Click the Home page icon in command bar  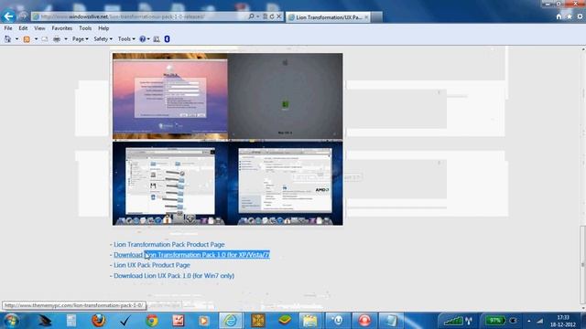click(7, 38)
